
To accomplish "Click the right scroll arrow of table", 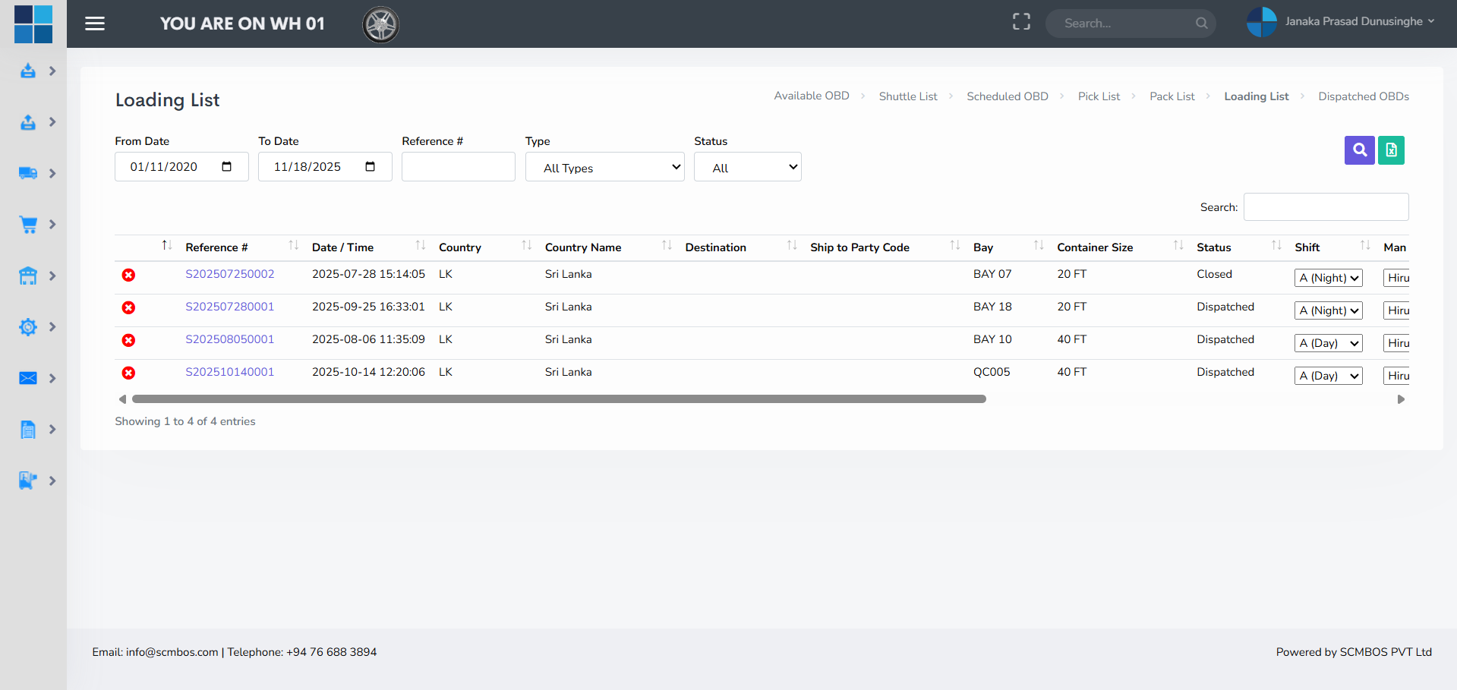I will click(x=1401, y=399).
